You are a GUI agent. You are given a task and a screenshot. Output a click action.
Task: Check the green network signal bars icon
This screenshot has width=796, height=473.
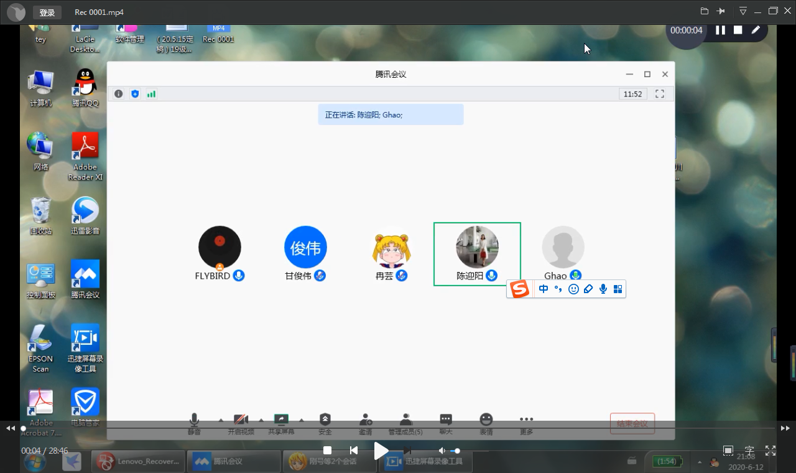[x=151, y=94]
